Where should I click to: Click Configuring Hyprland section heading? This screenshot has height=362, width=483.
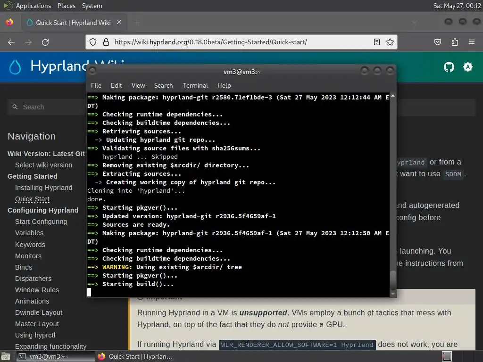coord(43,210)
